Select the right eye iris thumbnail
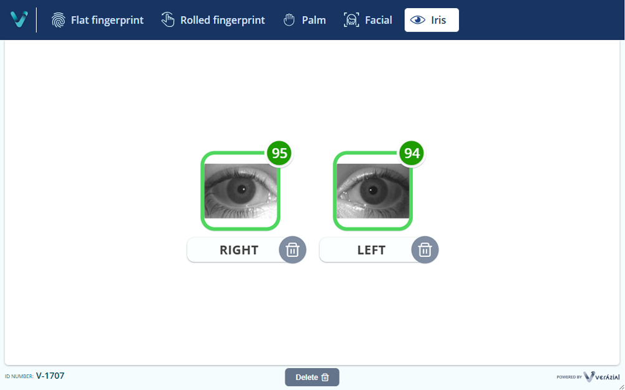Image resolution: width=625 pixels, height=390 pixels. tap(240, 191)
